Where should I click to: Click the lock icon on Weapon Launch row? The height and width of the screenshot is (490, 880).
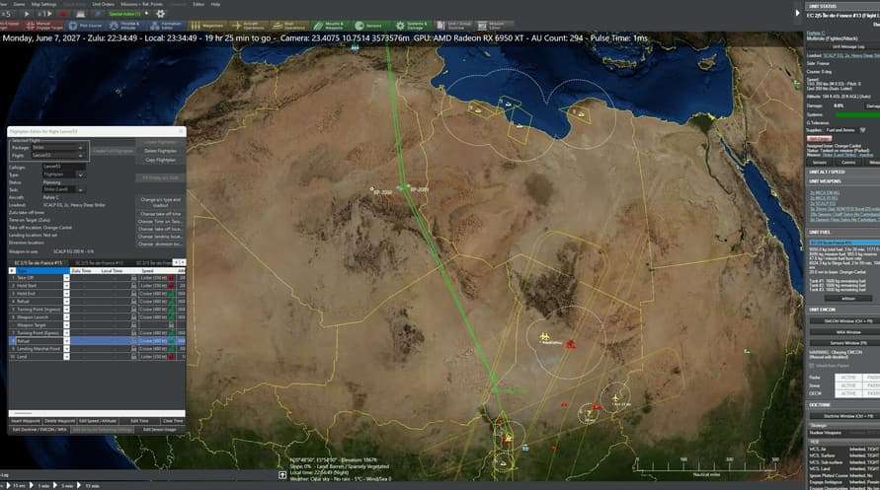point(133,316)
